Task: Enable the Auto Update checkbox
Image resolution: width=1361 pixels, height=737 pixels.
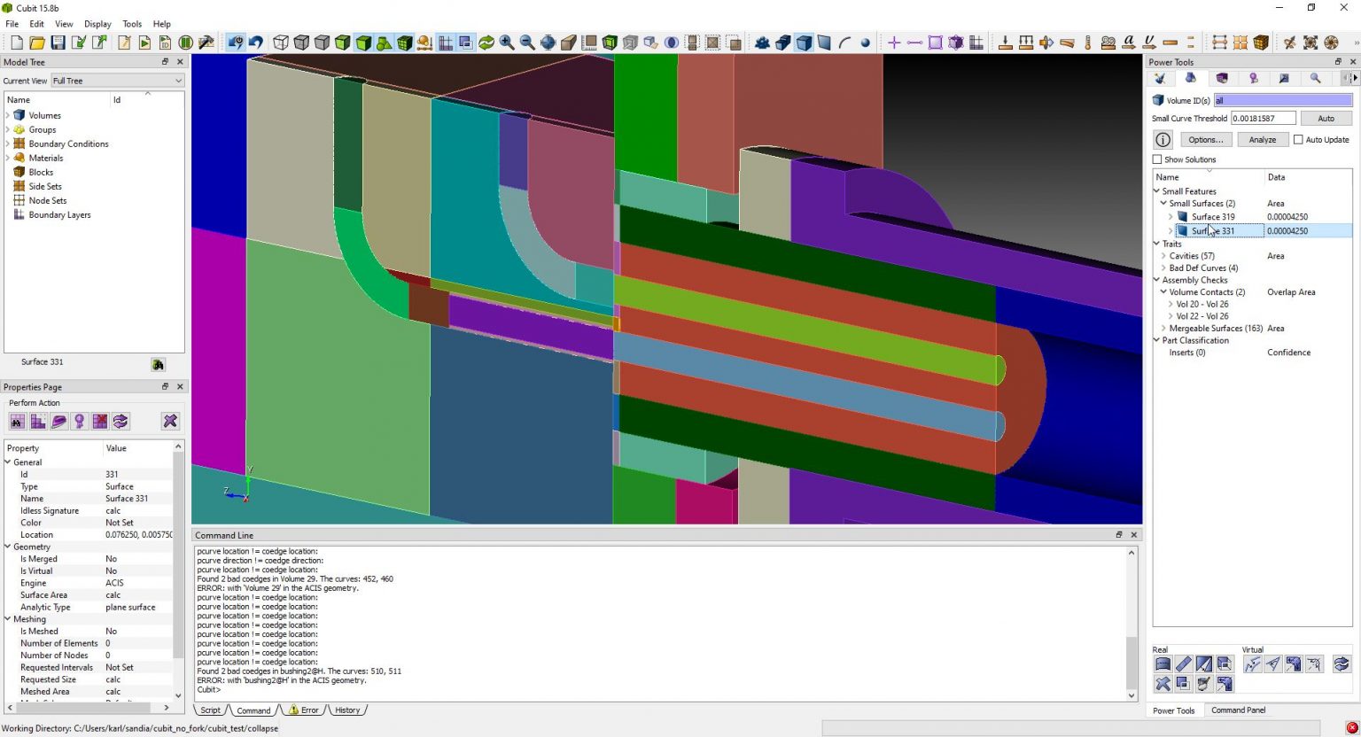Action: point(1298,140)
